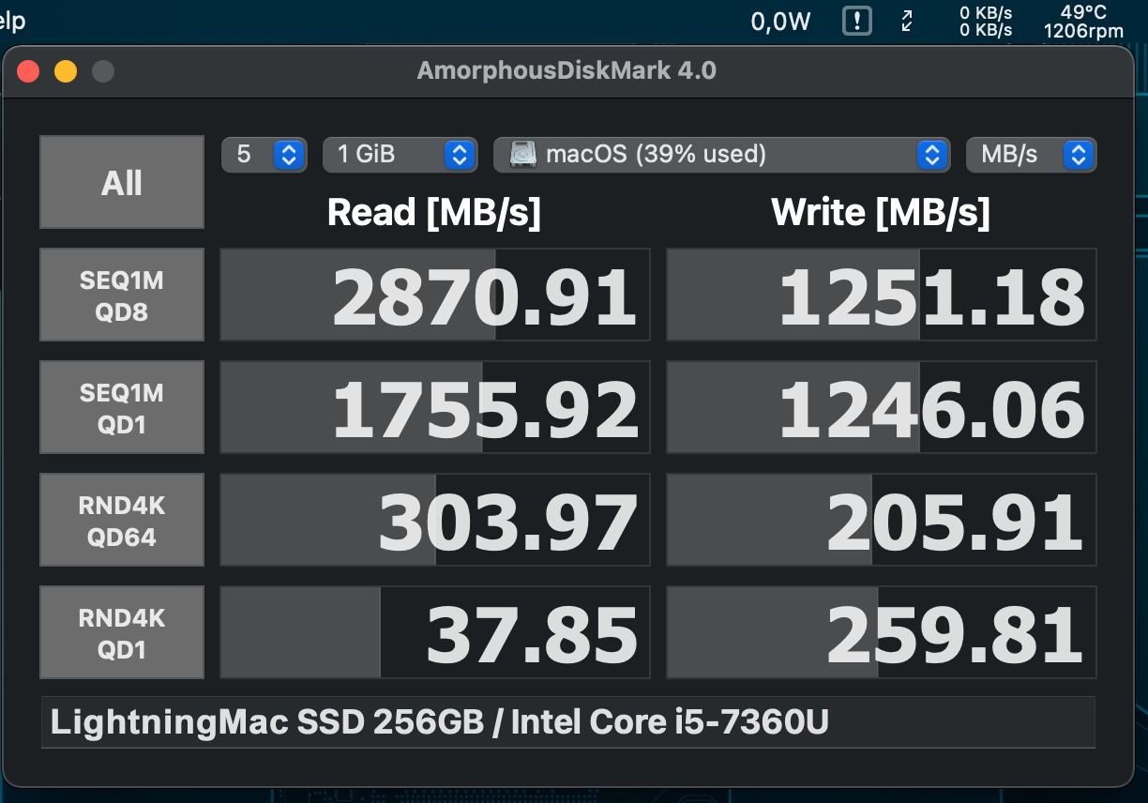Run all benchmarks with All button
Screen dimensions: 1148x803
pos(122,182)
